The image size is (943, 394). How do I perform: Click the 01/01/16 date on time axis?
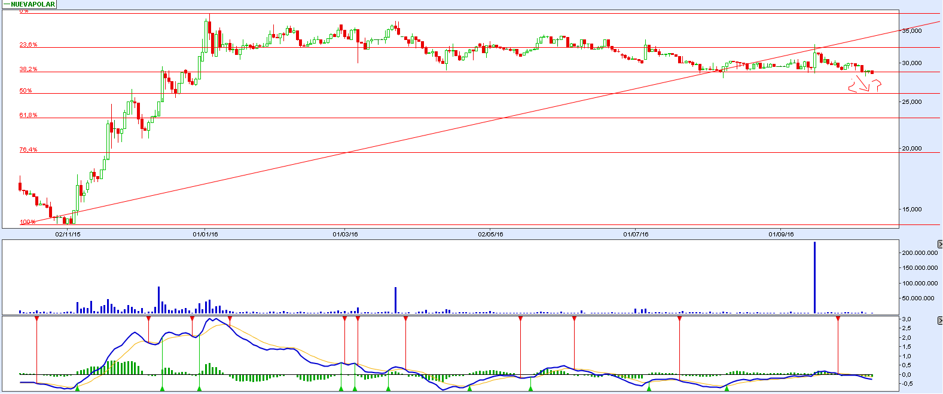tap(205, 234)
